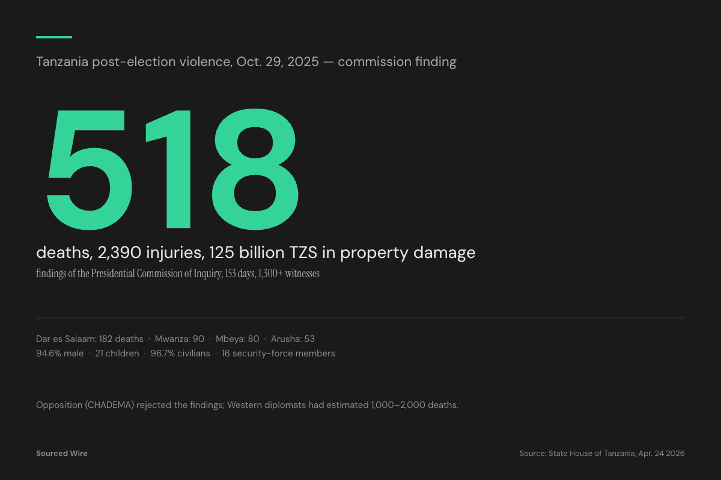721x480 pixels.
Task: Click the Mbeya 80 statistic
Action: coord(239,338)
